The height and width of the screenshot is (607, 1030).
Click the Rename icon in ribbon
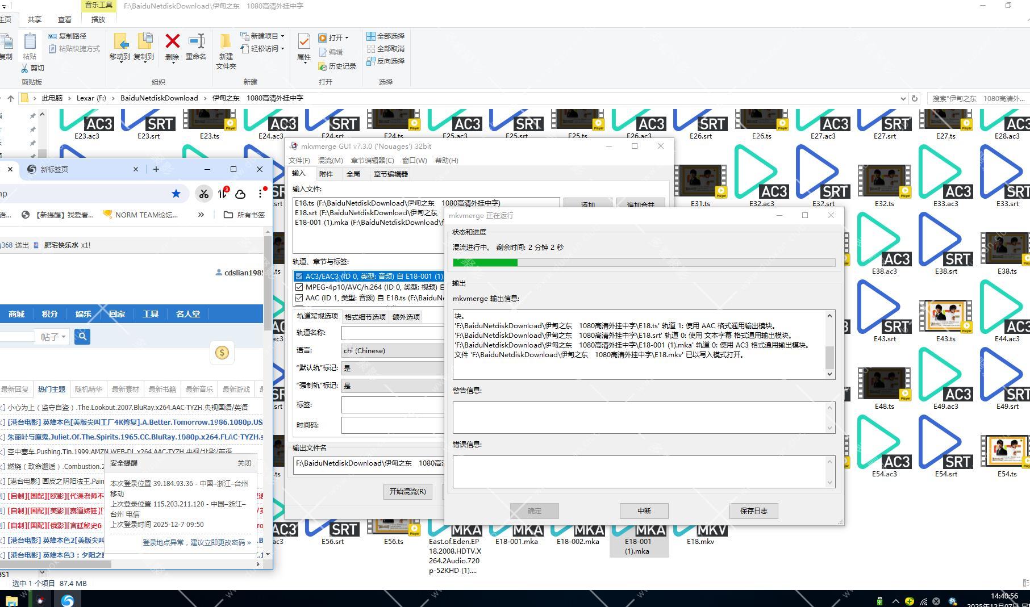coord(196,42)
